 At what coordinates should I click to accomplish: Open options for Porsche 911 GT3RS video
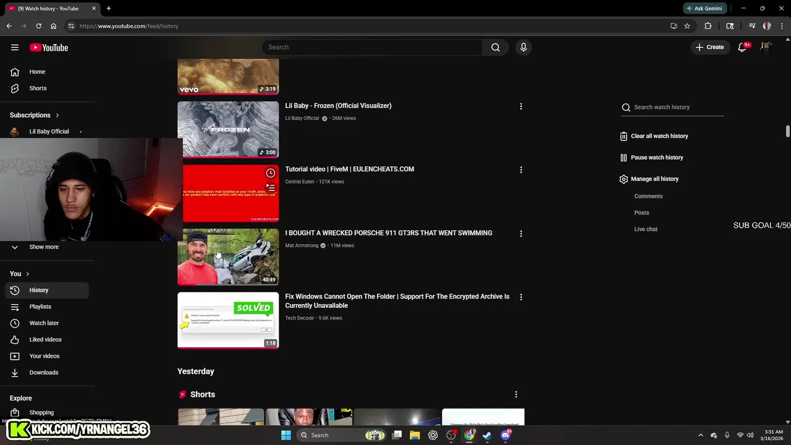click(x=521, y=234)
